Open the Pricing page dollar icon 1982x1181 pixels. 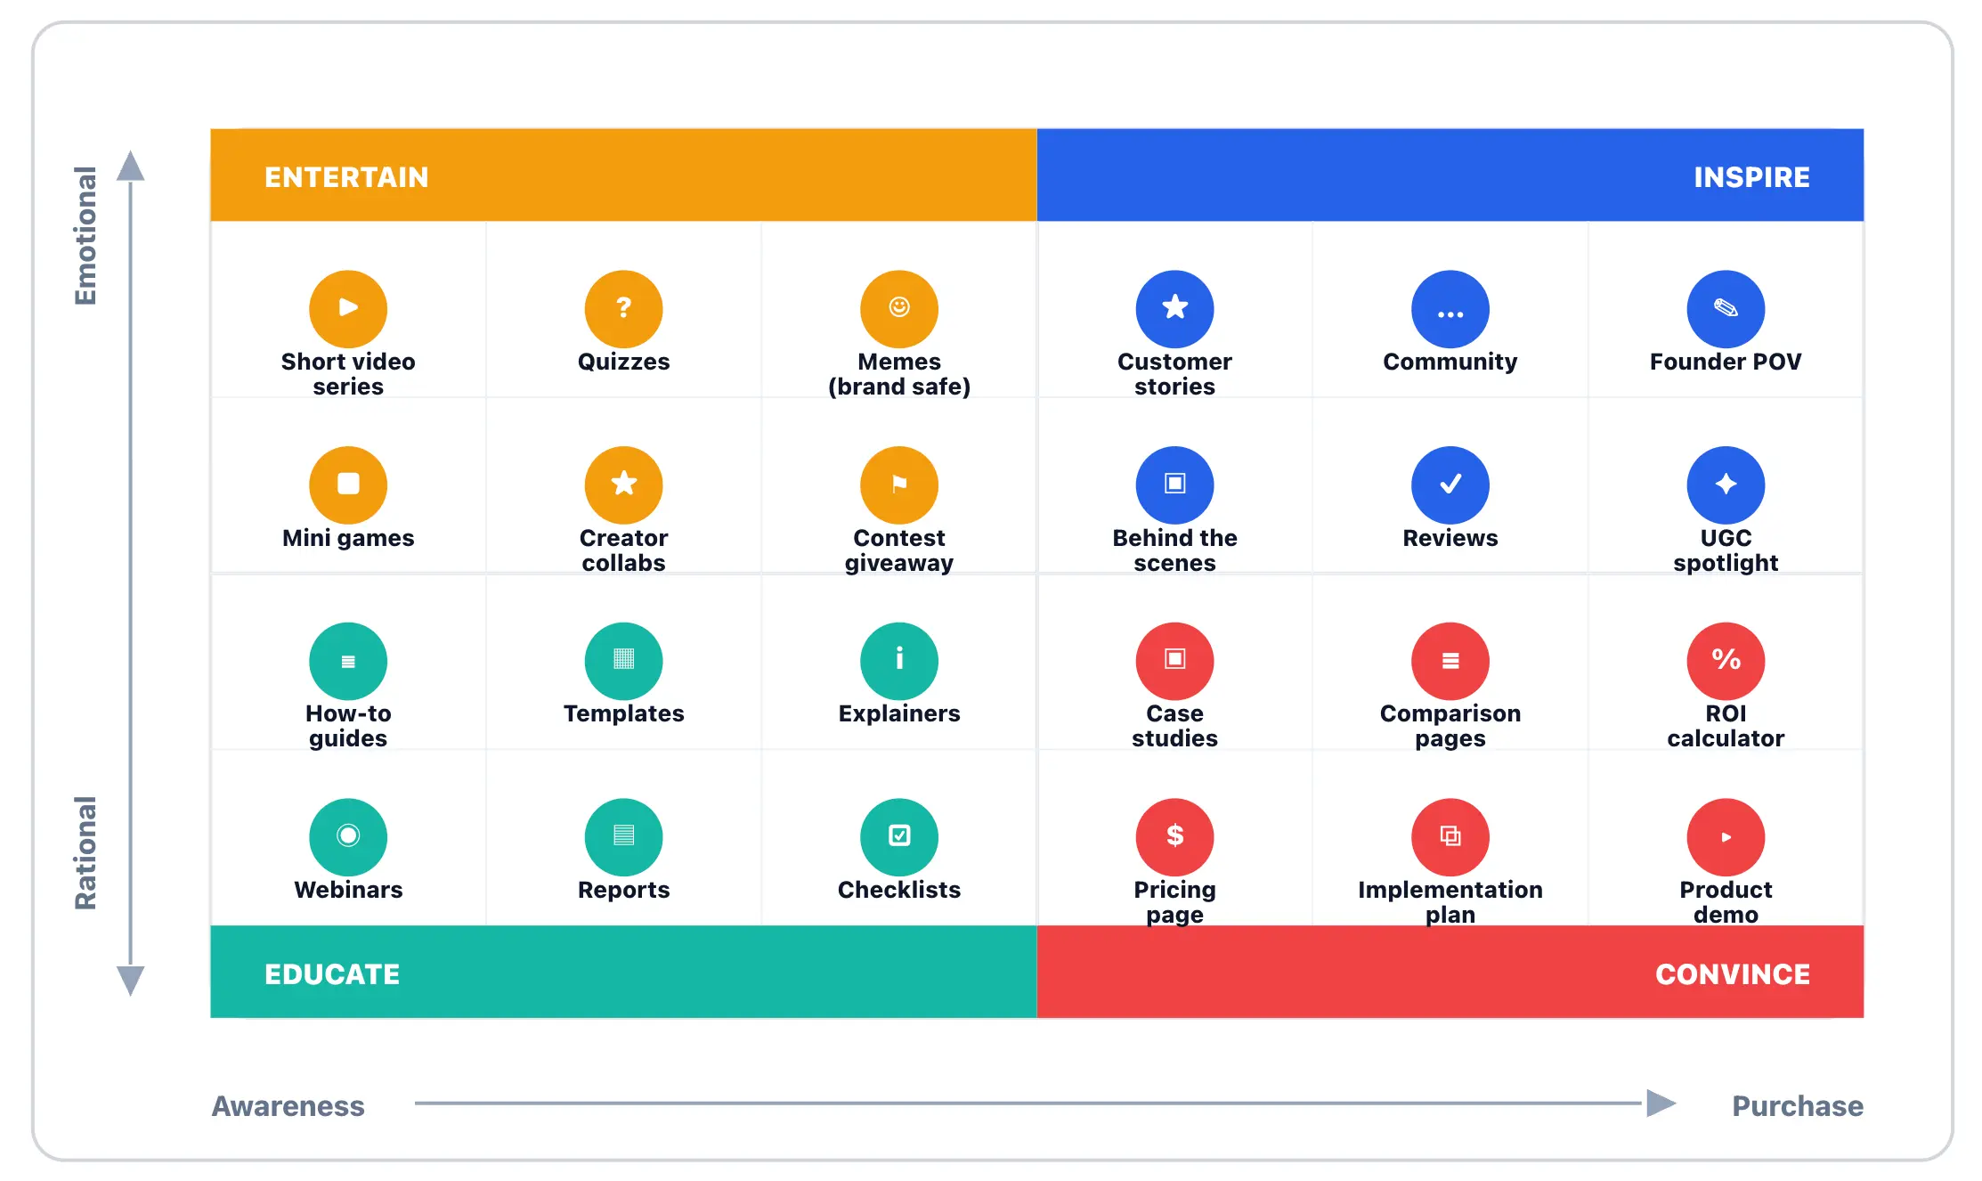click(1174, 836)
